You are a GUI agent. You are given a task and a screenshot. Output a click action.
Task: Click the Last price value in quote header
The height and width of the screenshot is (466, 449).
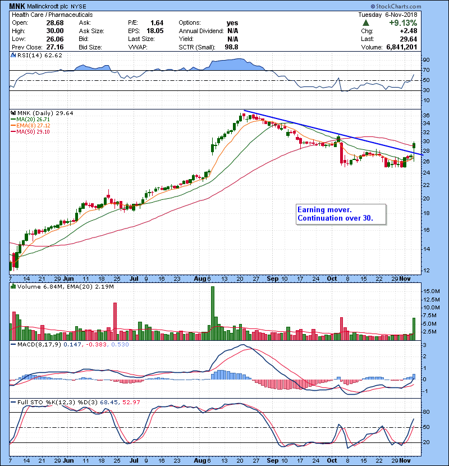point(408,39)
